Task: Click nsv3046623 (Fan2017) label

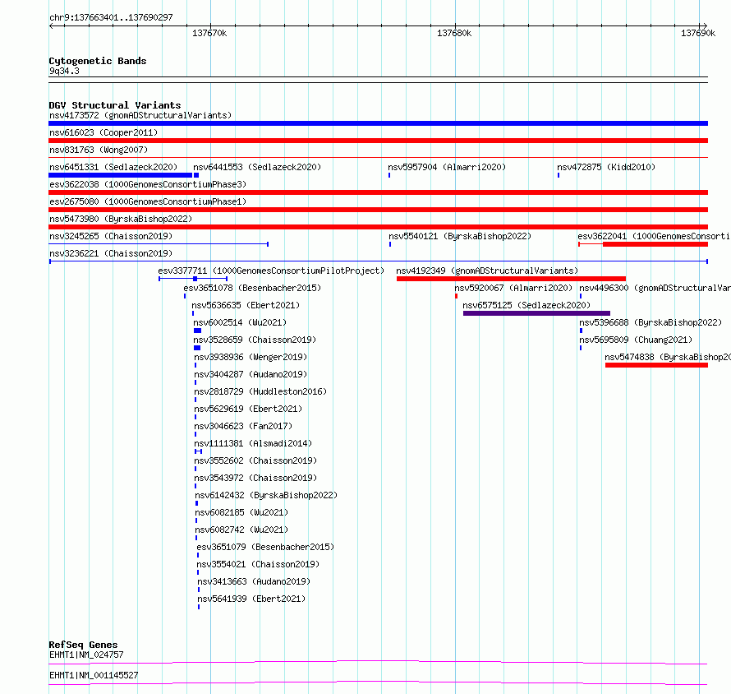Action: click(x=243, y=426)
